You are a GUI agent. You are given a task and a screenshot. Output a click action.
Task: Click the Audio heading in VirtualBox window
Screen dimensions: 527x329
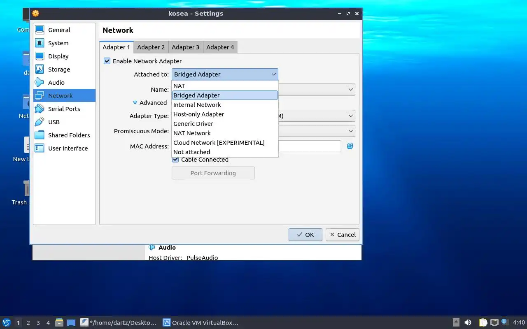[167, 248]
